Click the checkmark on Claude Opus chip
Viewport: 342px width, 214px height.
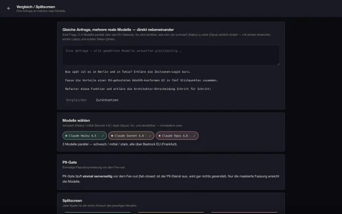coord(194,136)
